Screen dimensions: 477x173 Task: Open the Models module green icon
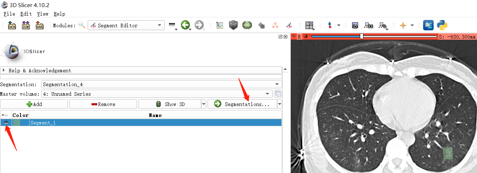247,25
